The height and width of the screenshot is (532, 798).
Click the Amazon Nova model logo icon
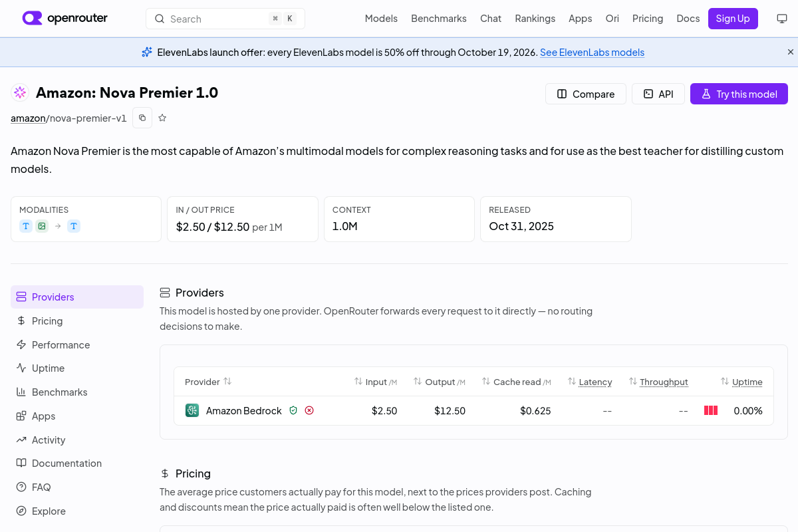click(20, 92)
